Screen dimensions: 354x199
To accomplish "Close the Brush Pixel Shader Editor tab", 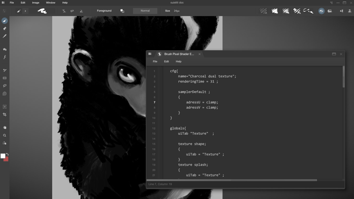I will pos(200,54).
